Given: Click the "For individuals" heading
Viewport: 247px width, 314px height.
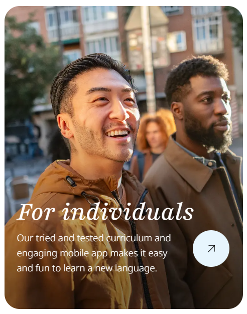Looking at the screenshot, I should [x=105, y=212].
